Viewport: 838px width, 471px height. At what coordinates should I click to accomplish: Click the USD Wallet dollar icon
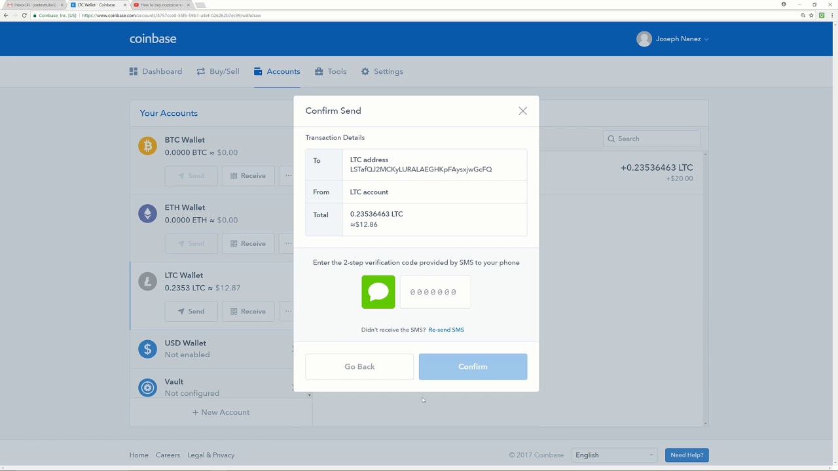coord(147,349)
